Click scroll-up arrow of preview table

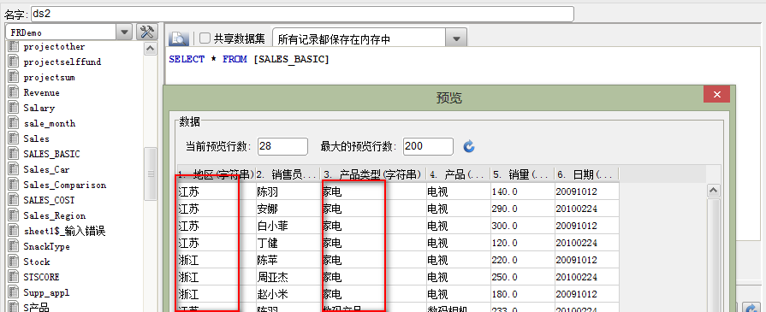coord(714,191)
